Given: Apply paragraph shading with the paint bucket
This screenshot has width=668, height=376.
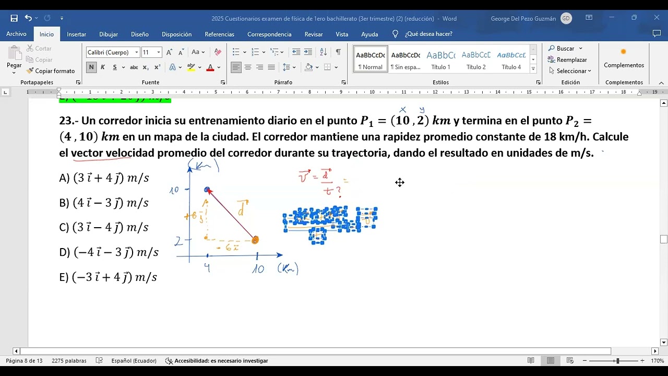Looking at the screenshot, I should (308, 67).
